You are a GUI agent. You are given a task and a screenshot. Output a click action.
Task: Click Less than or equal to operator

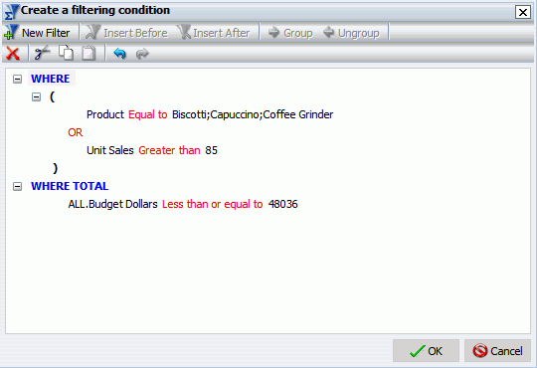point(213,204)
